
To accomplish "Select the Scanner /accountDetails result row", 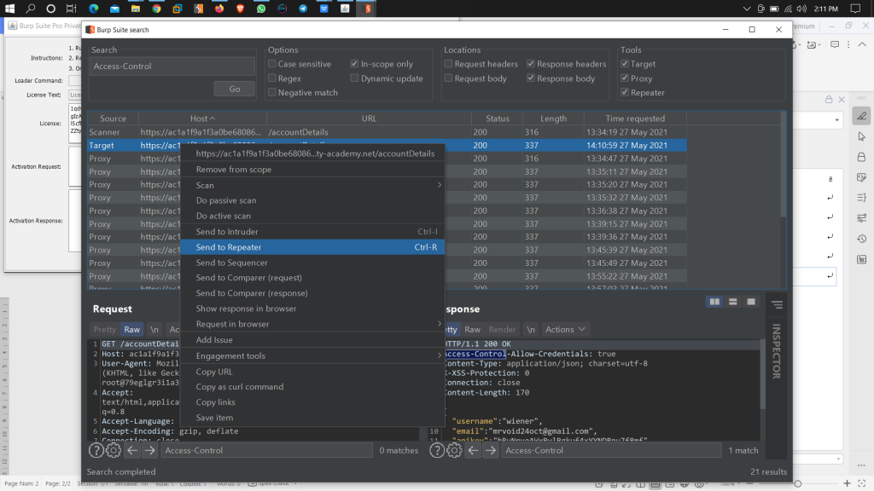I will (x=387, y=132).
